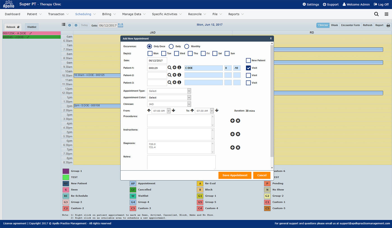Remove diagnosis codes with the X icon
The image size is (392, 228).
tap(238, 147)
